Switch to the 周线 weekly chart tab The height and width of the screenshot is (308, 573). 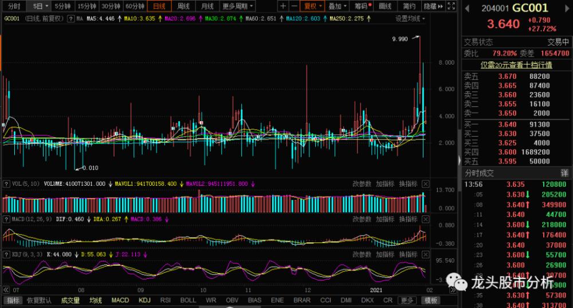pos(183,6)
